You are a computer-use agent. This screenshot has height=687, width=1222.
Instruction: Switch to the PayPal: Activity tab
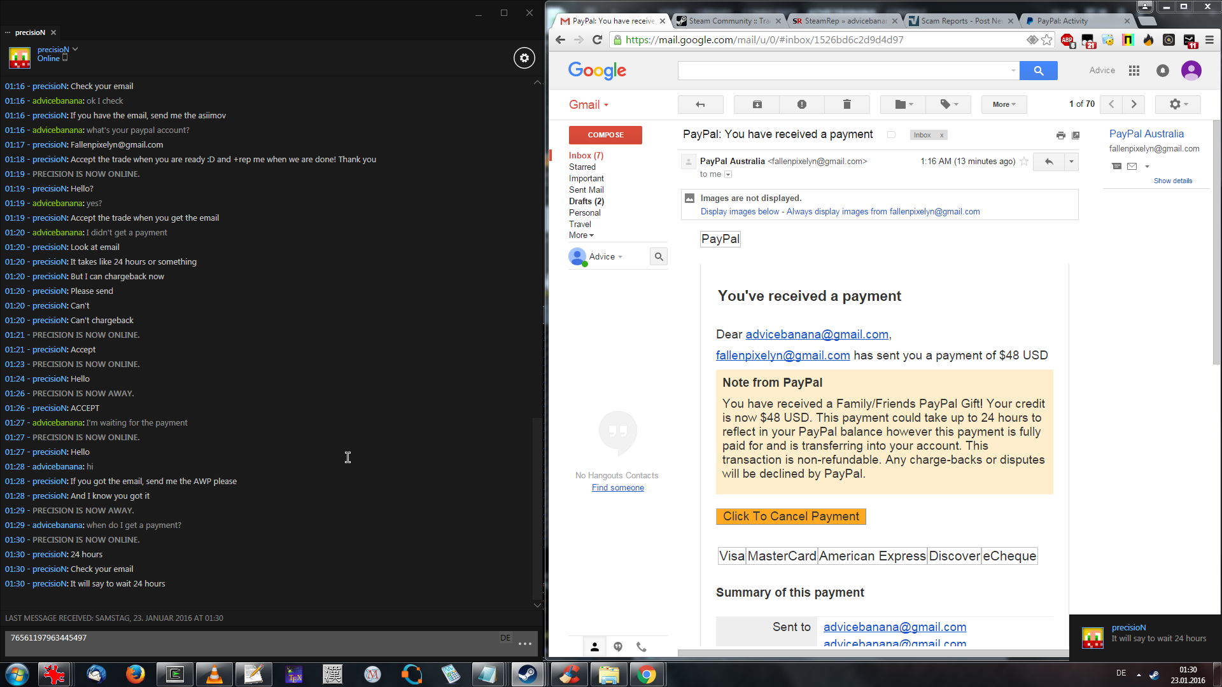1062,21
